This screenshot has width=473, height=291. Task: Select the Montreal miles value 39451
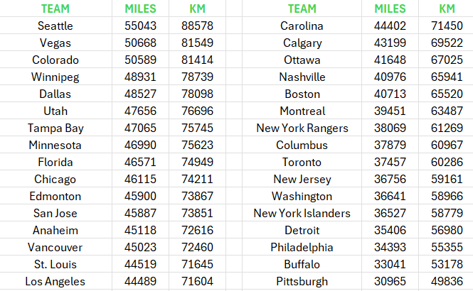pyautogui.click(x=390, y=111)
